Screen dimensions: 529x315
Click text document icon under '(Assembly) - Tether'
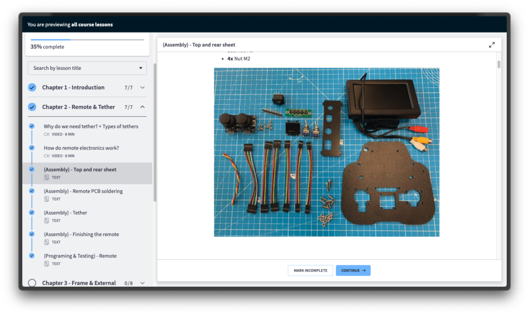pyautogui.click(x=46, y=220)
